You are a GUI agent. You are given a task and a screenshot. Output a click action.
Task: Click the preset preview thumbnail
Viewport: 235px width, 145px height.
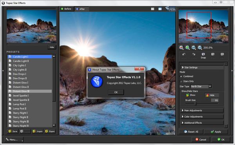[31, 27]
